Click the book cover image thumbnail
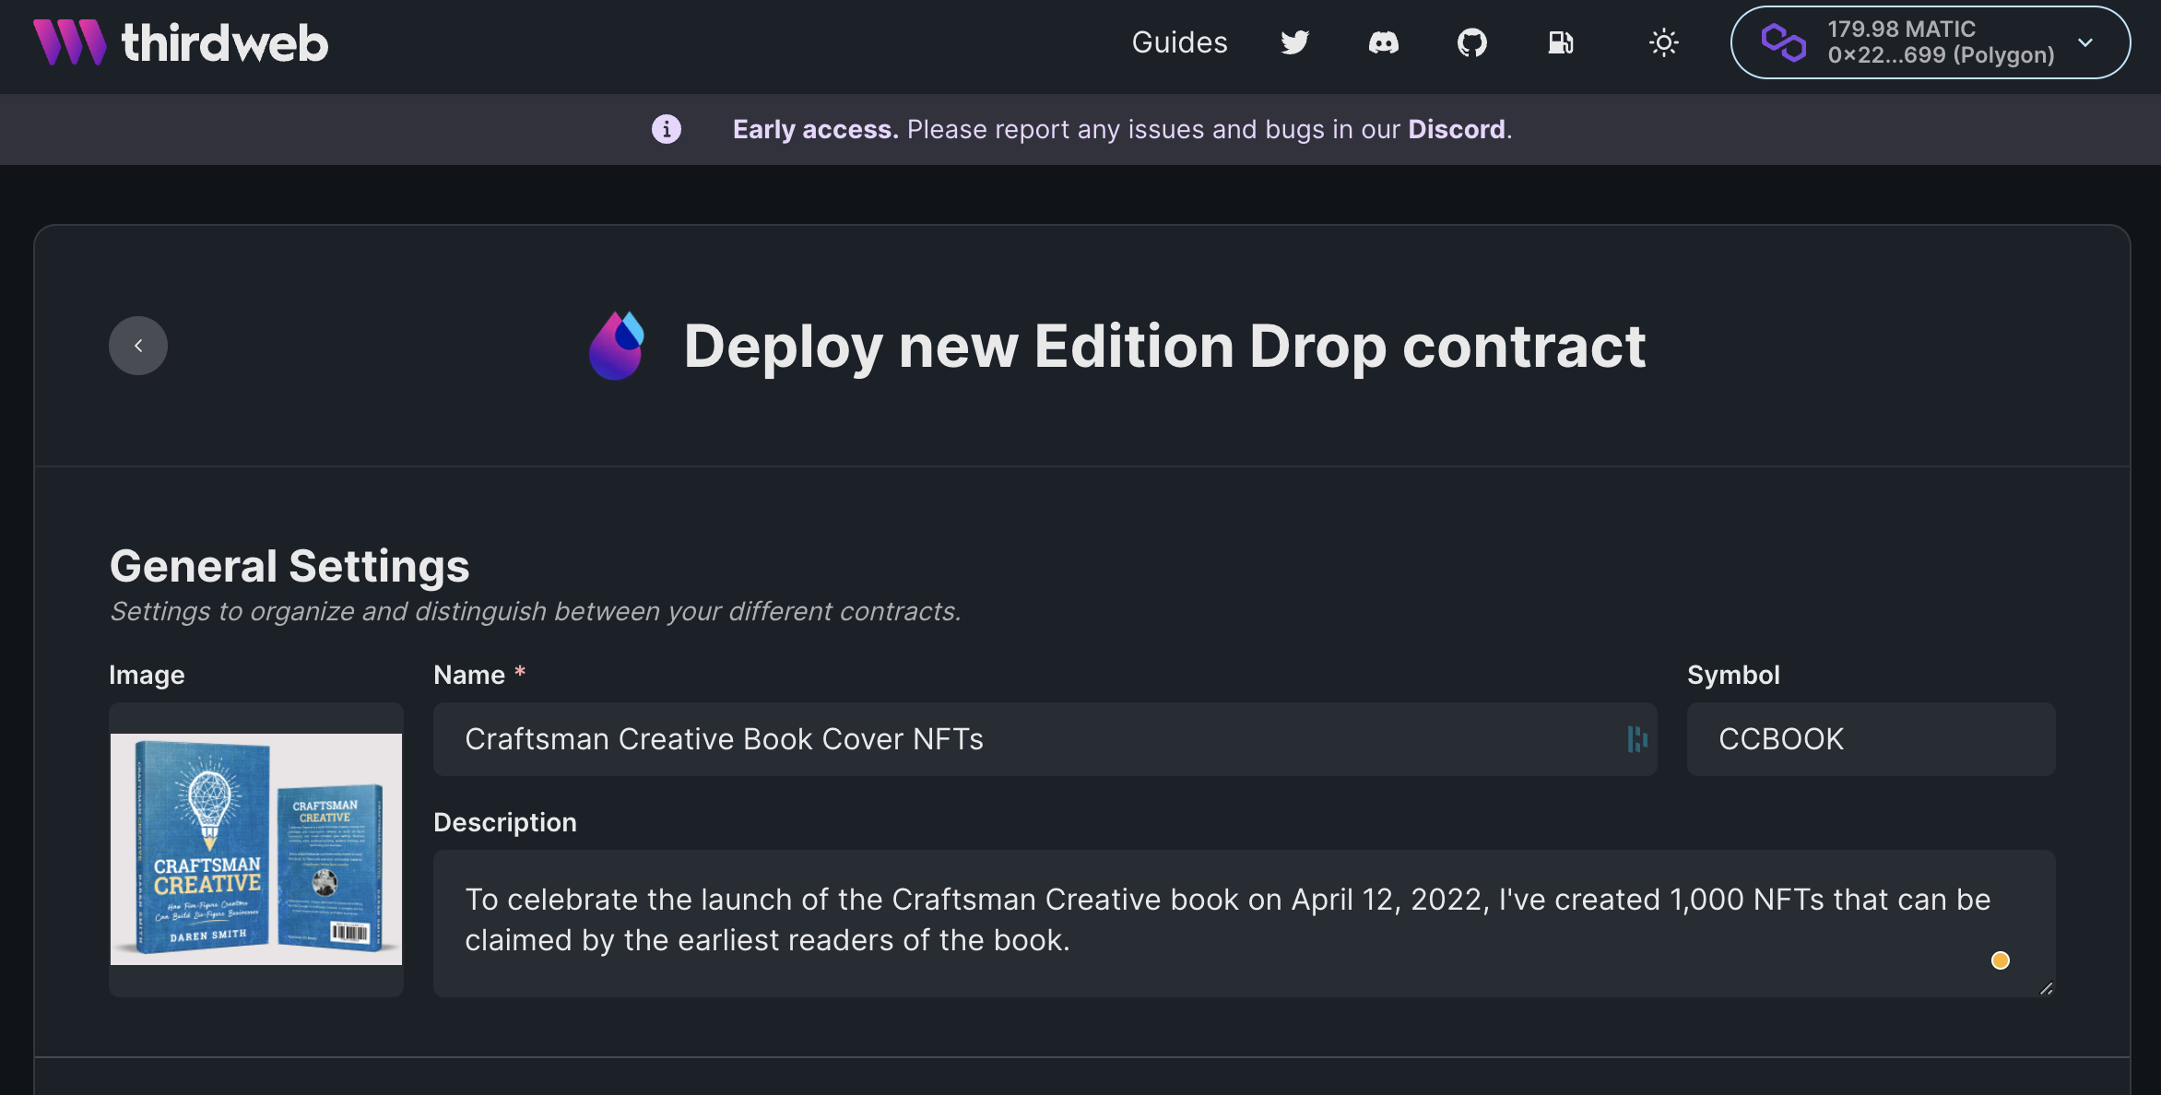The image size is (2161, 1095). coord(256,849)
